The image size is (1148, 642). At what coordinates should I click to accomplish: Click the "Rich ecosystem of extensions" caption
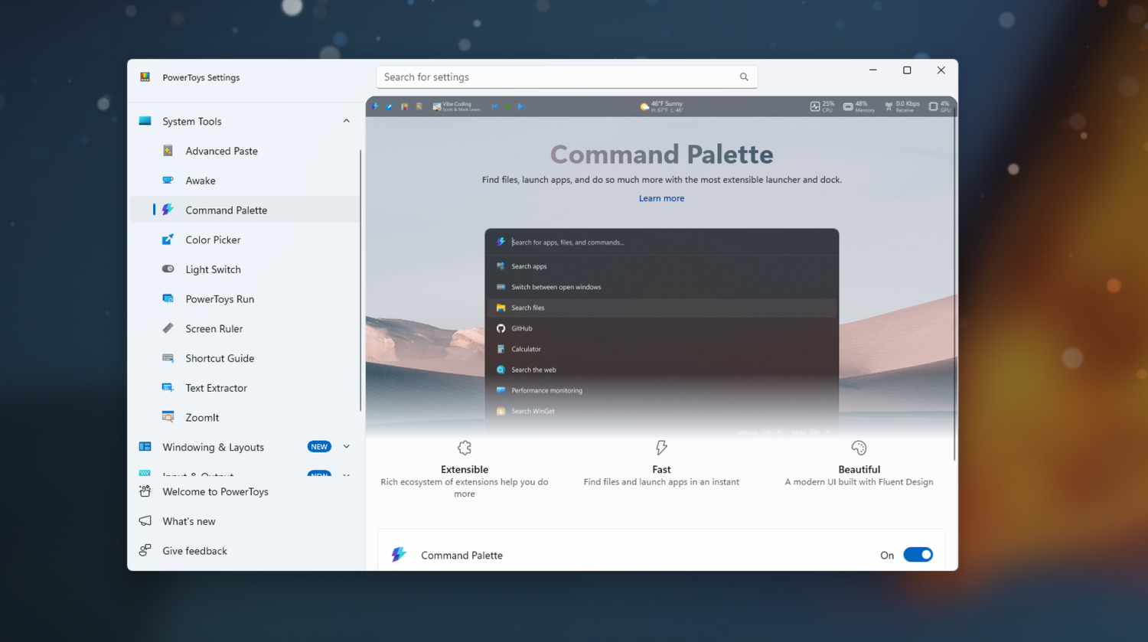point(465,488)
